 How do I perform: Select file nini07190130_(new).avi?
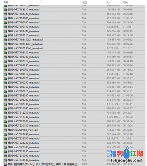tap(74, 27)
